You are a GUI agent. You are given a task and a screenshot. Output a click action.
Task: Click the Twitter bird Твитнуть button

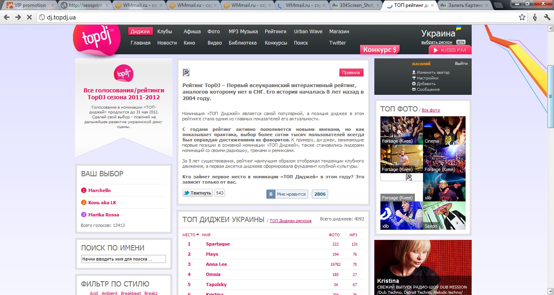coord(198,193)
